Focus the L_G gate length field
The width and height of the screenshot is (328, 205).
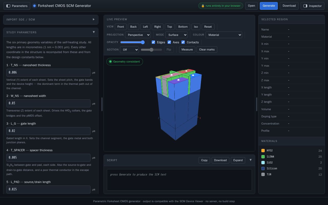pos(48,131)
